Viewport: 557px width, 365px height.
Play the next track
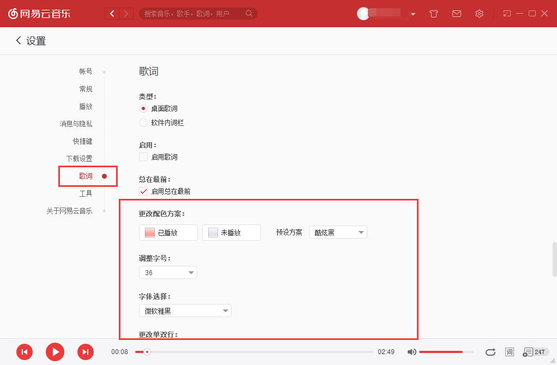(x=86, y=352)
